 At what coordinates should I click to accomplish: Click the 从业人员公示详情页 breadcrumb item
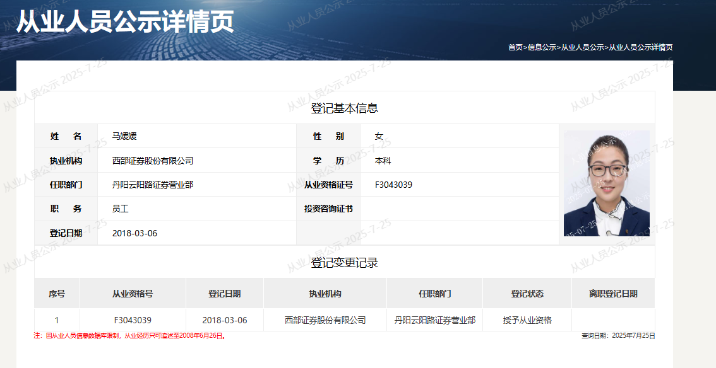(x=640, y=47)
